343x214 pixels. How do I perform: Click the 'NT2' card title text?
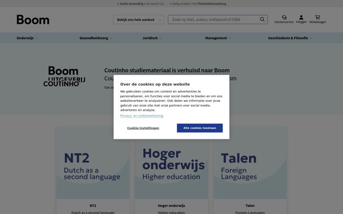(x=93, y=205)
